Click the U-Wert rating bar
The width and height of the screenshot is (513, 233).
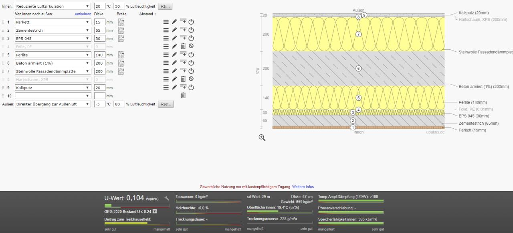(x=137, y=206)
